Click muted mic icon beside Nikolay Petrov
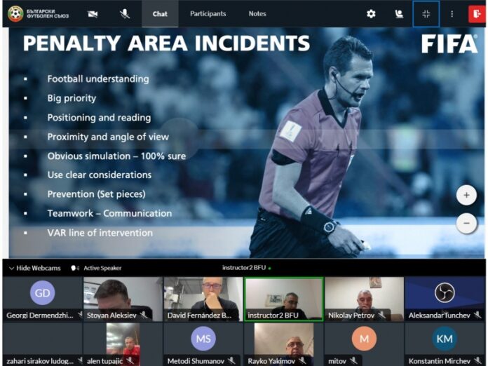Viewport: 488px width, 366px height. click(381, 315)
